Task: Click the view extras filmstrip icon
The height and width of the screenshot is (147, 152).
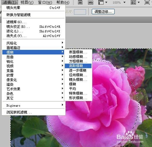Action: 101,3
